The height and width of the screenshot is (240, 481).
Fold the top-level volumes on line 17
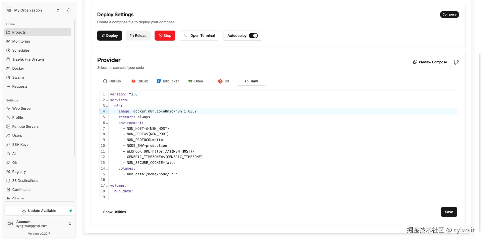(x=107, y=186)
